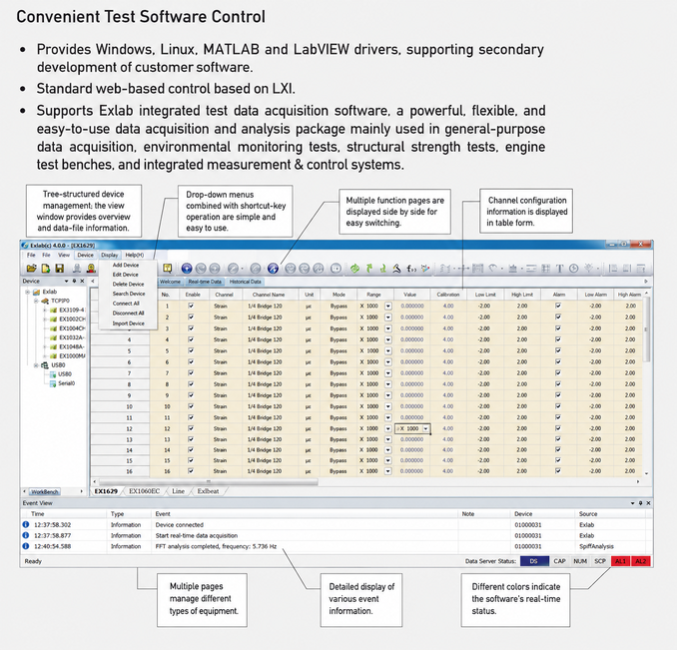Image resolution: width=677 pixels, height=650 pixels.
Task: Choose Import Device from the dropdown menu
Action: [x=128, y=324]
